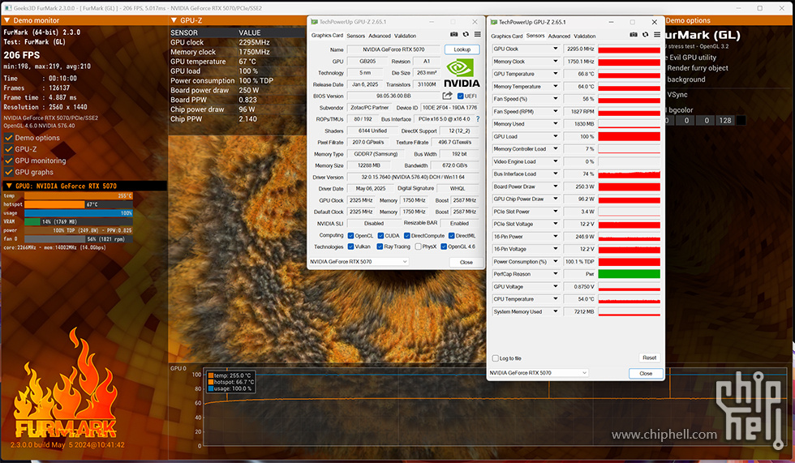Click Reset button in Sensors window
This screenshot has height=463, width=795.
(649, 358)
